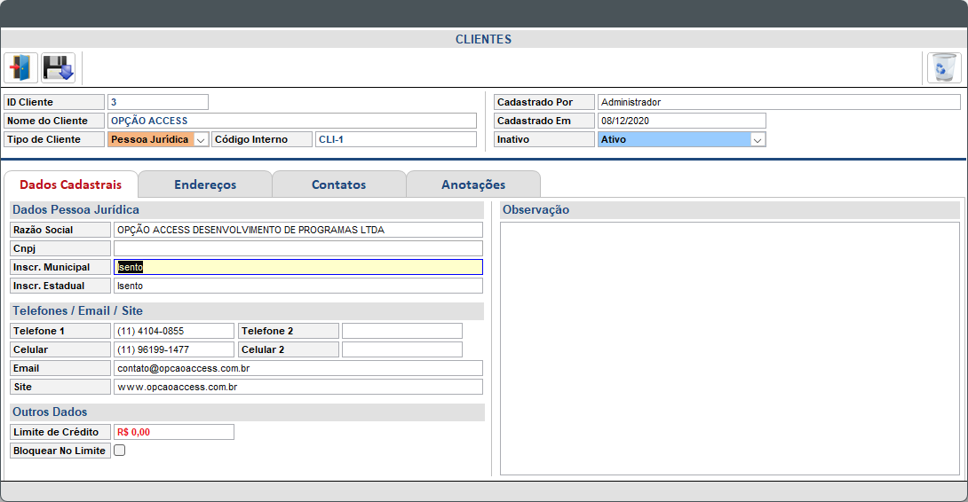Select the Dados Cadastrais tab

[x=70, y=184]
